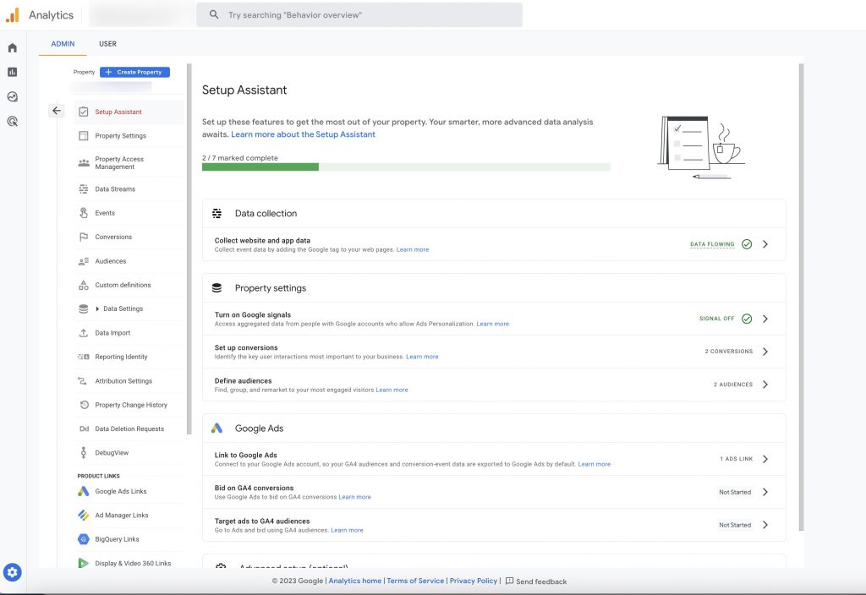
Task: Click the main content scrollbar
Action: click(802, 297)
